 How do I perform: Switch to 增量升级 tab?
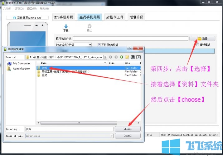tap(136, 17)
